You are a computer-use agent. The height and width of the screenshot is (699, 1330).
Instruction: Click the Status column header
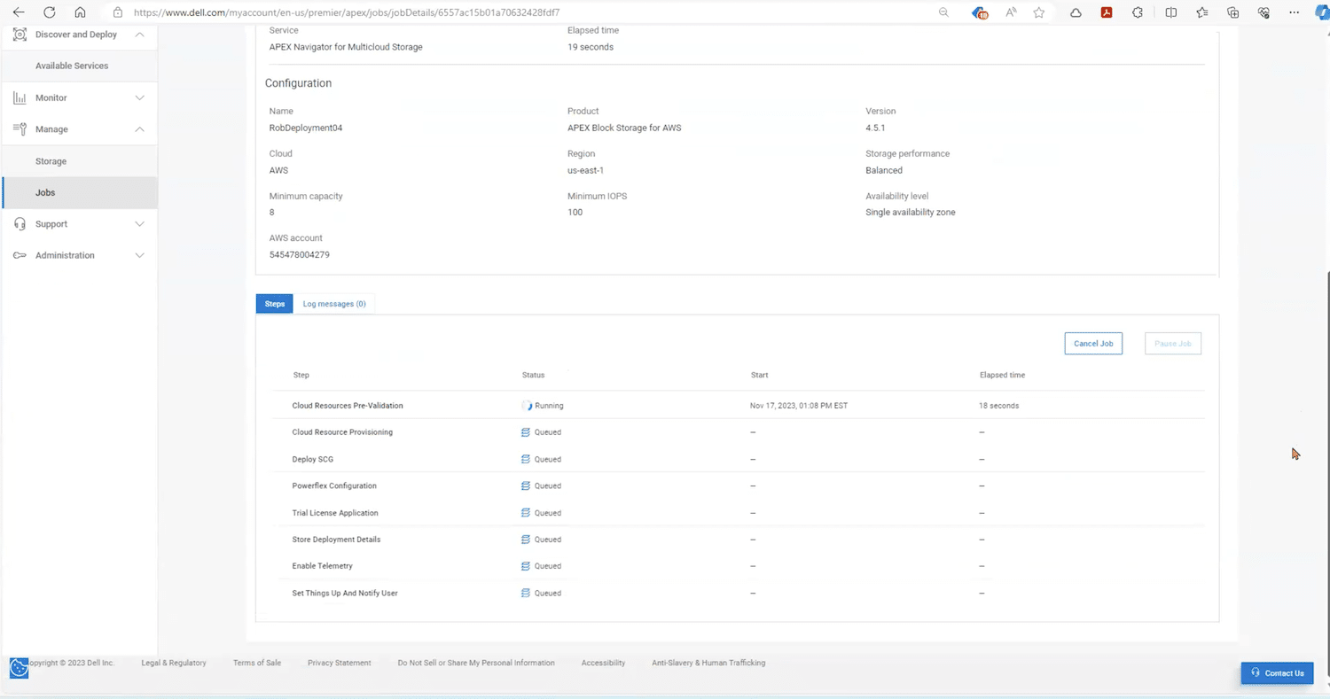tap(533, 375)
